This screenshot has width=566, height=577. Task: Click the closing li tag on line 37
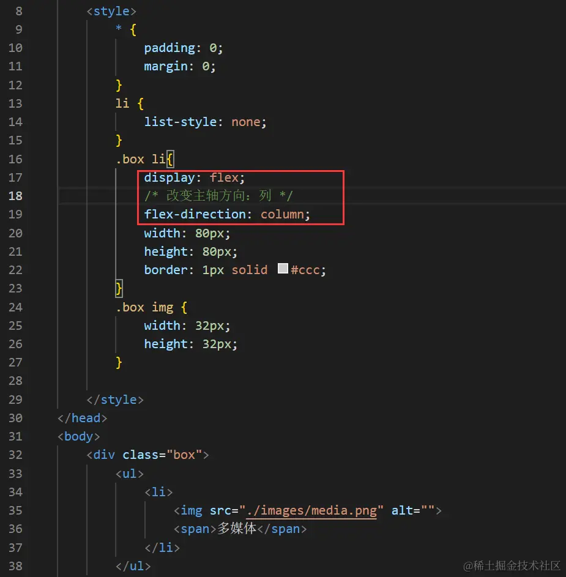click(162, 548)
